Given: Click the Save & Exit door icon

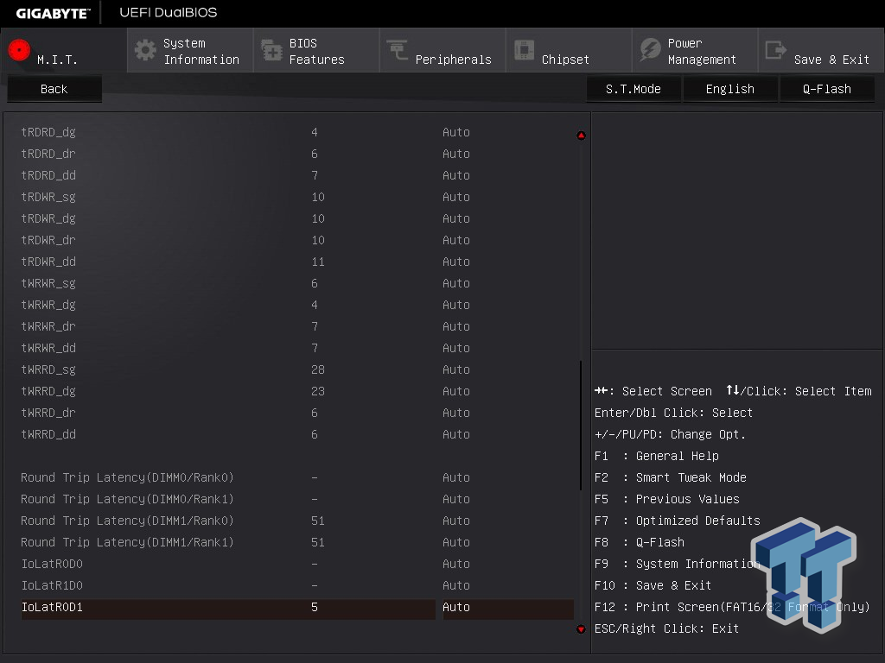Looking at the screenshot, I should coord(775,49).
